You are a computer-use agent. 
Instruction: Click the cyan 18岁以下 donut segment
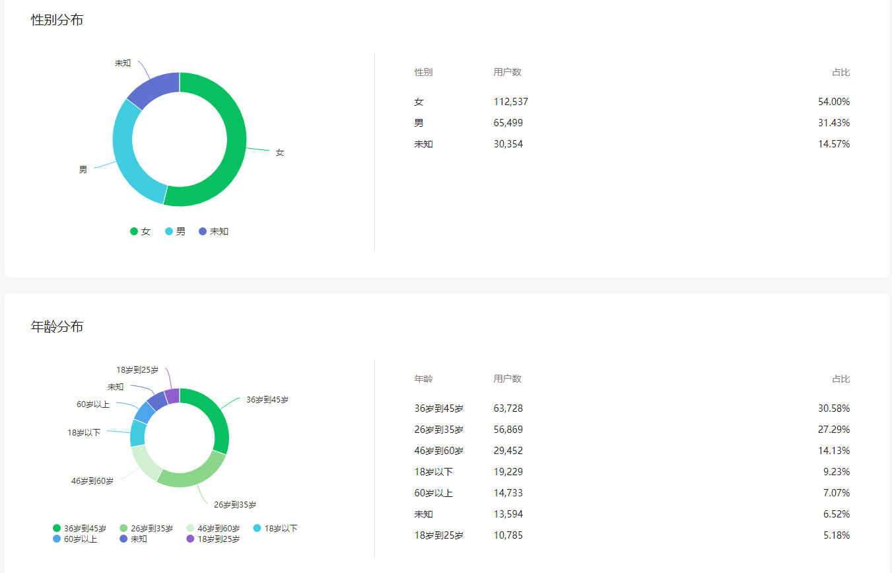point(137,433)
